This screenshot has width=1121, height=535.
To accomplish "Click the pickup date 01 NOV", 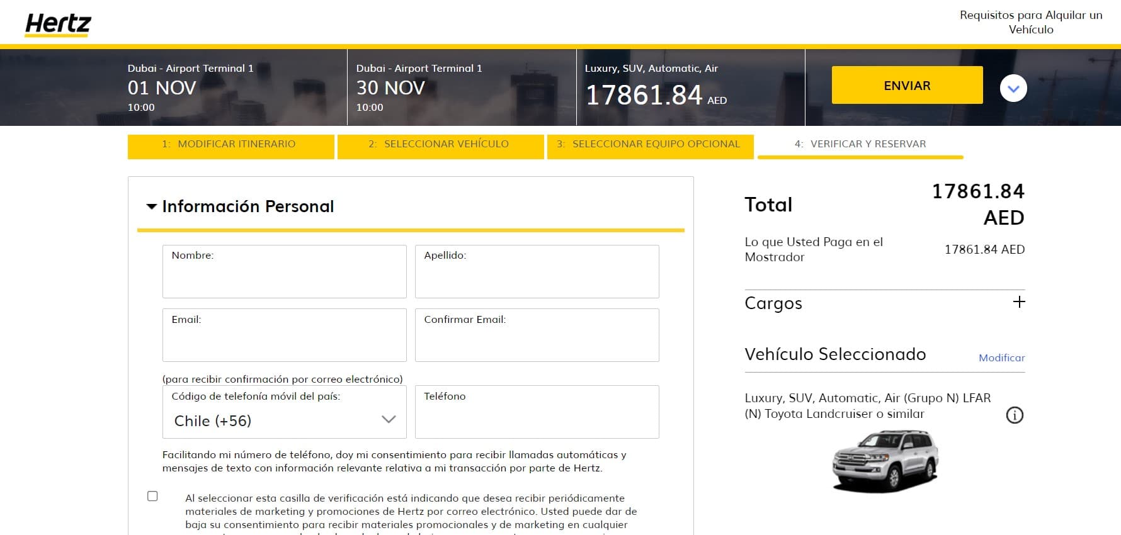I will tap(162, 88).
